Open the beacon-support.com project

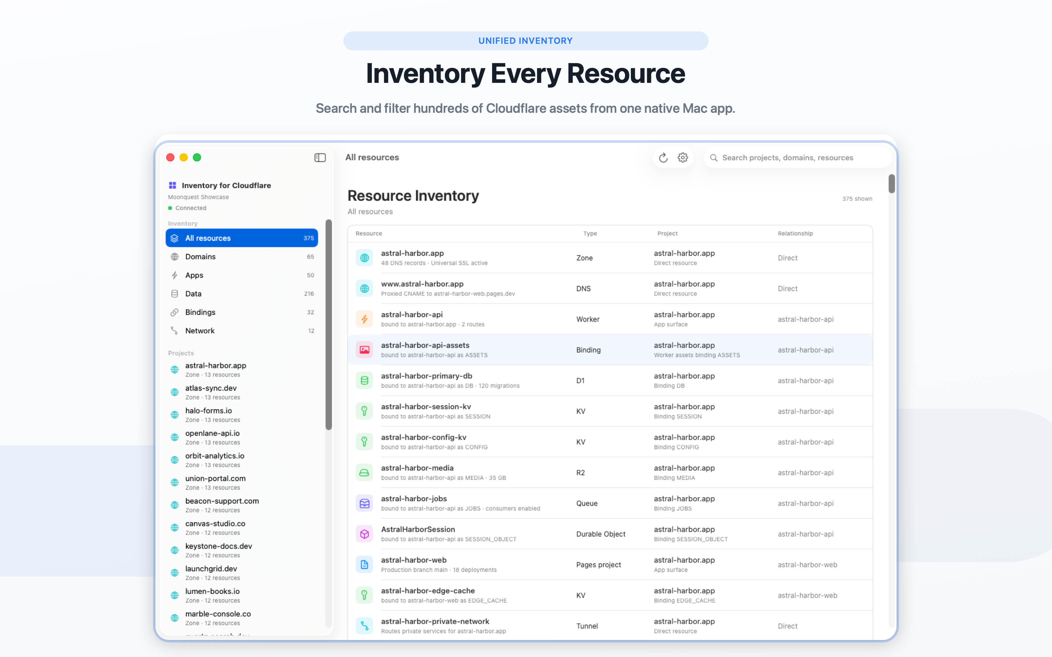pos(242,506)
